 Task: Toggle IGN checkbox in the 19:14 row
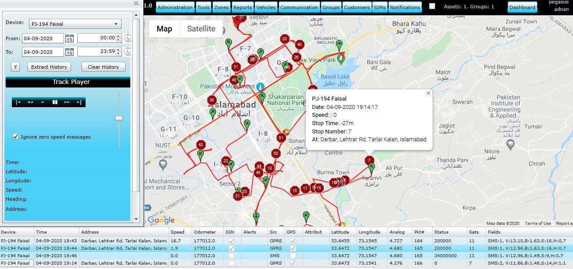[232, 263]
